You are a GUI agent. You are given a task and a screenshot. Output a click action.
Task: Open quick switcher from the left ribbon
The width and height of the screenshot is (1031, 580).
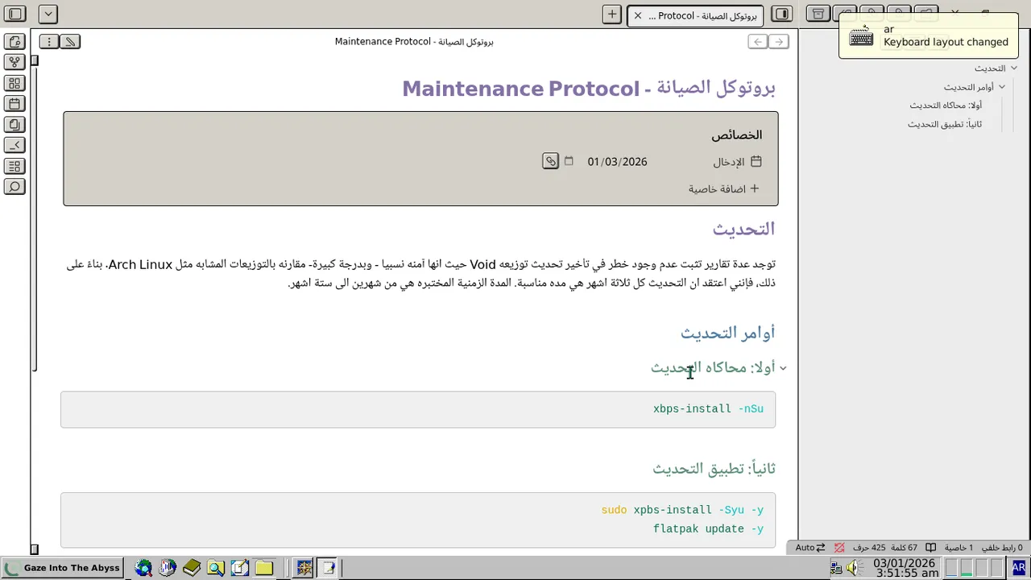14,42
